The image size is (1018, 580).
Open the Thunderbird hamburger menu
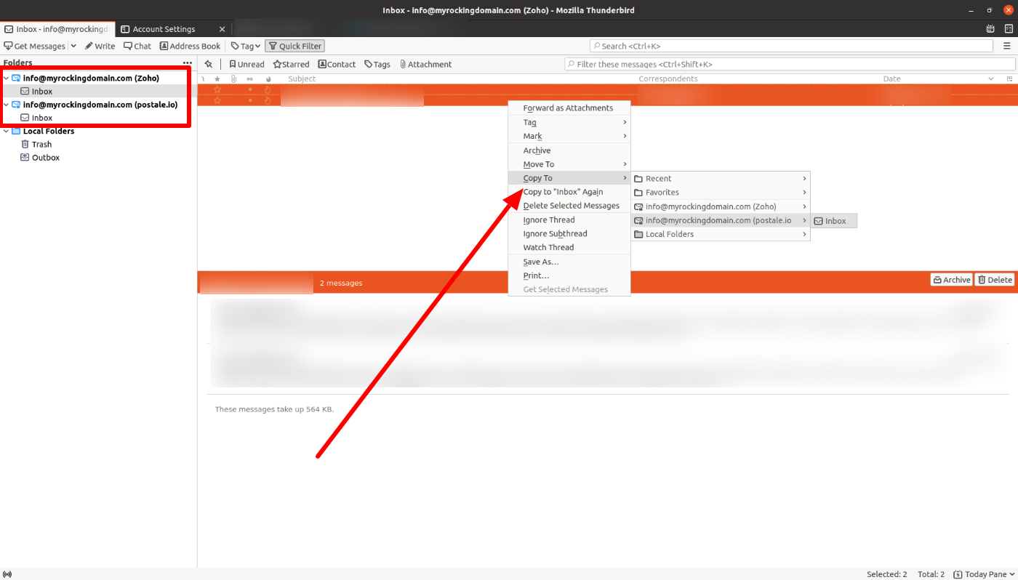point(1007,46)
